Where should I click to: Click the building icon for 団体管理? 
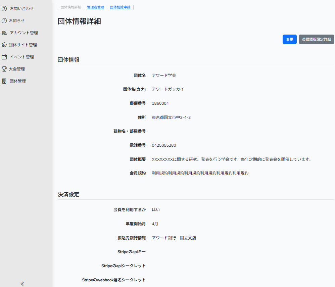tap(4, 81)
